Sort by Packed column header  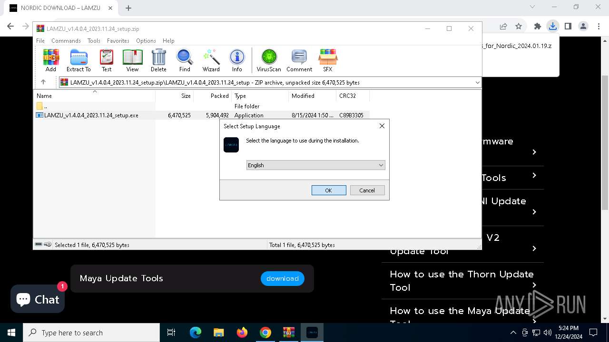pyautogui.click(x=212, y=96)
